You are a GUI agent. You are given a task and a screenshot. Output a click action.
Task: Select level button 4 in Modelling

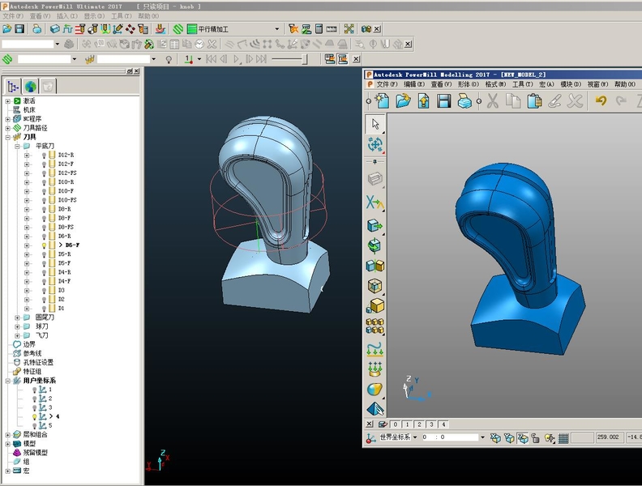[443, 424]
